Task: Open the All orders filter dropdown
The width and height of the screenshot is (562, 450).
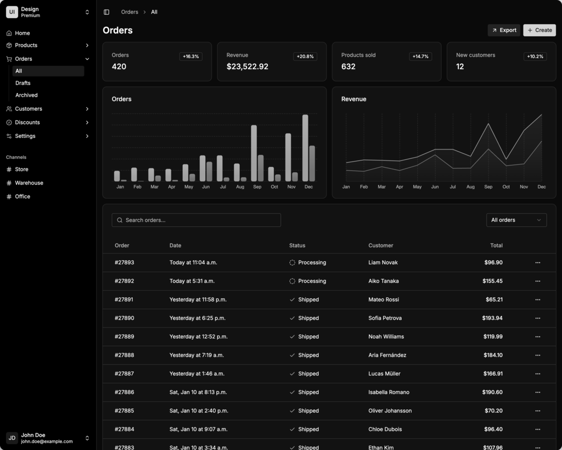Action: 516,220
